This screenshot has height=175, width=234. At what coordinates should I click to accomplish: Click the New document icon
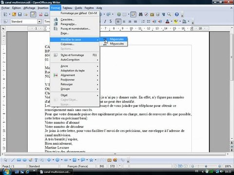[5, 15]
